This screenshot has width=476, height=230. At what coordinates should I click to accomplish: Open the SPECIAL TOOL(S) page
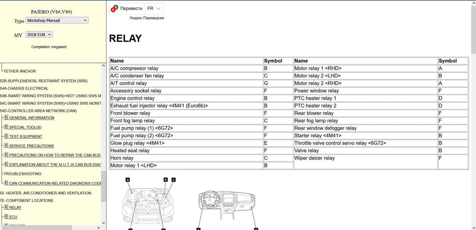25,127
